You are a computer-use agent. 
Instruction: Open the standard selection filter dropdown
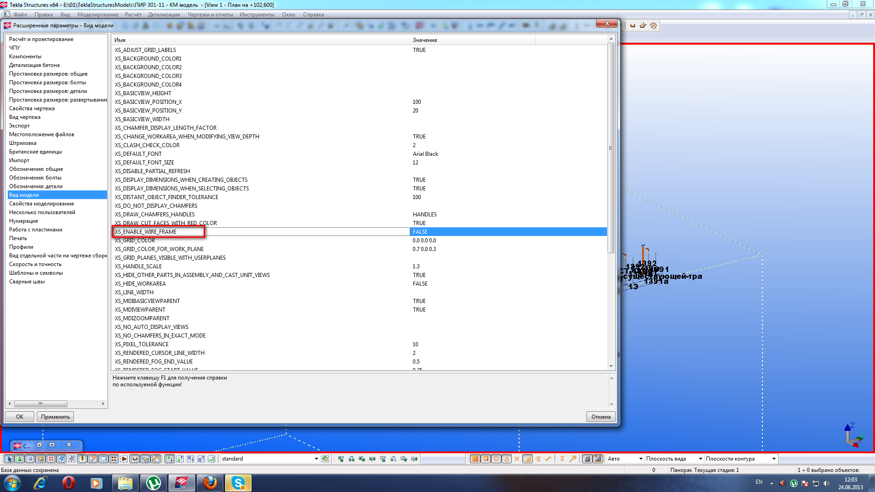pyautogui.click(x=316, y=459)
